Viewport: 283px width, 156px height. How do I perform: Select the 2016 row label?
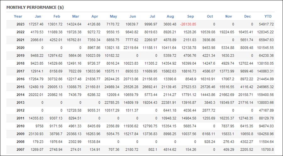point(20,79)
